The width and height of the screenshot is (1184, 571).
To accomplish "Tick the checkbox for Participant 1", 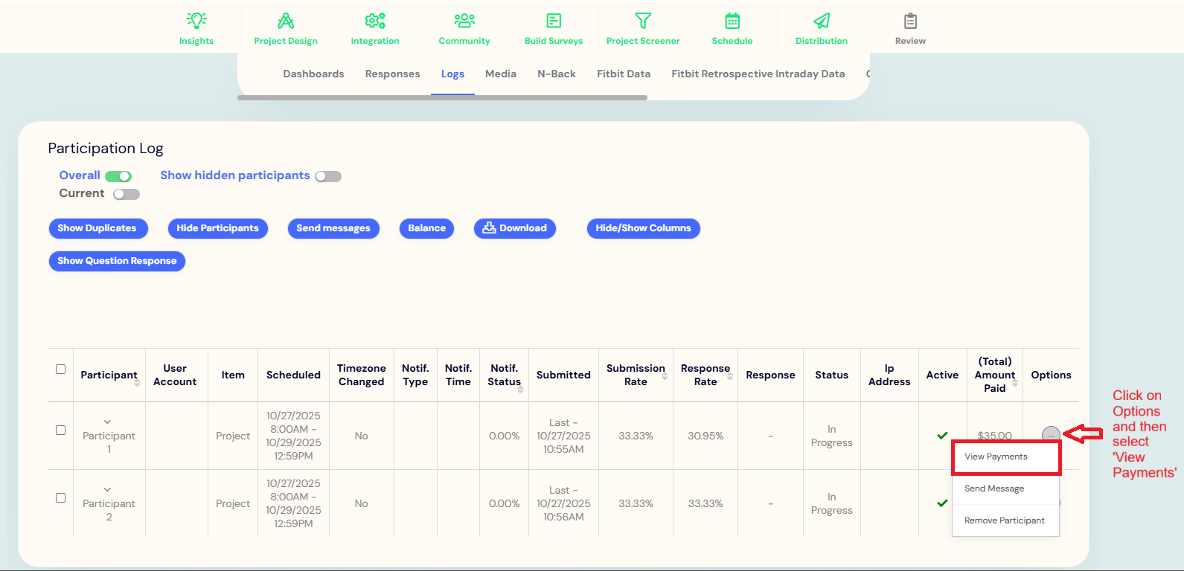I will (61, 430).
